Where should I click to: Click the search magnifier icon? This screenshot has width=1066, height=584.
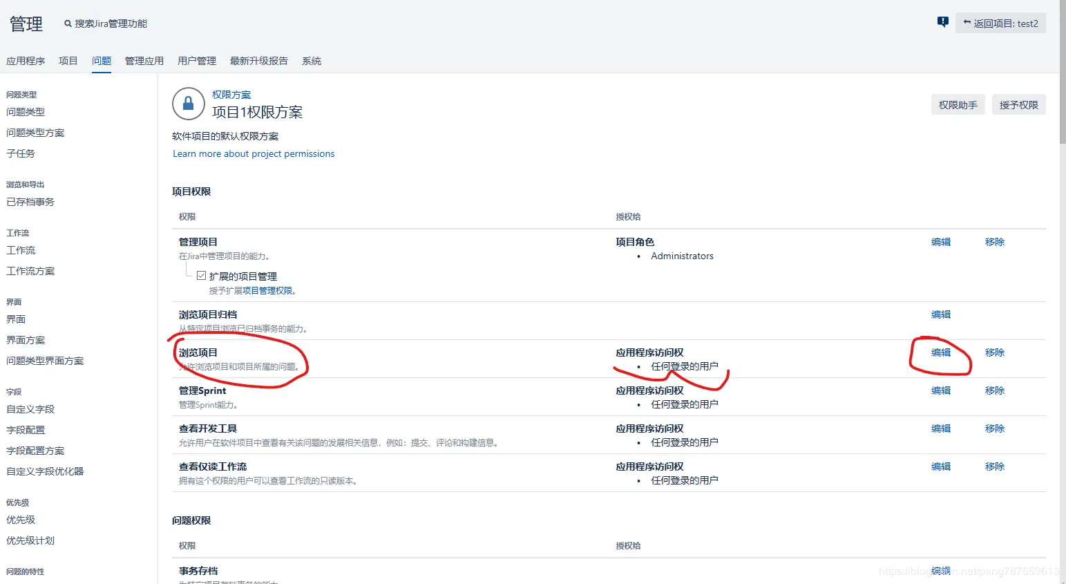tap(67, 21)
